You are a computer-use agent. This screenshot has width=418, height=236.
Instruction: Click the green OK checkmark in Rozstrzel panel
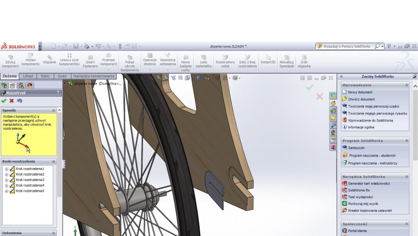(x=4, y=101)
